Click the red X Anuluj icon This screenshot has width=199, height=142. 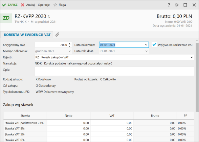[x=23, y=5]
